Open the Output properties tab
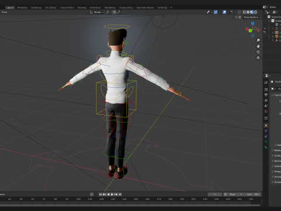This screenshot has width=281, height=211. coord(266,95)
